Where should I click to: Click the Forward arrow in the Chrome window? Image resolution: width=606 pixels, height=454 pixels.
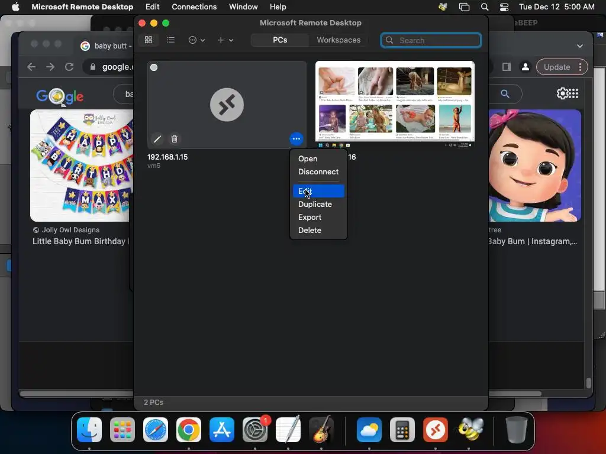click(50, 67)
